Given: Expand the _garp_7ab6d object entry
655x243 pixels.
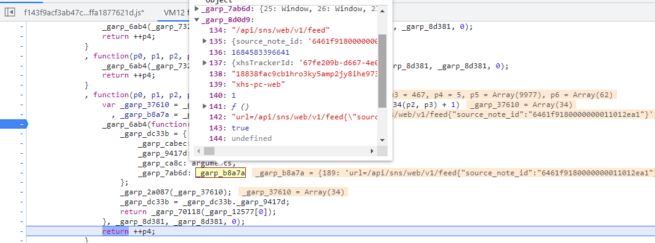Looking at the screenshot, I should (197, 9).
